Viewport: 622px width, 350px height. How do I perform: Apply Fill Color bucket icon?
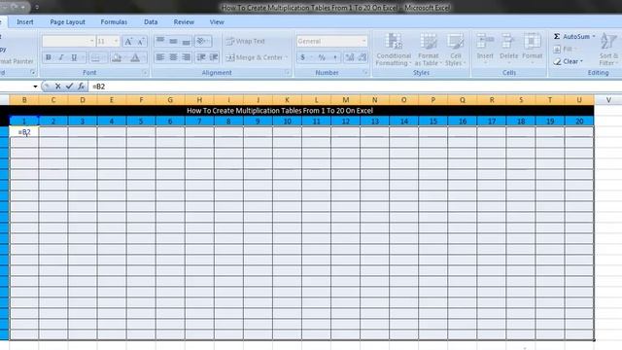(117, 58)
